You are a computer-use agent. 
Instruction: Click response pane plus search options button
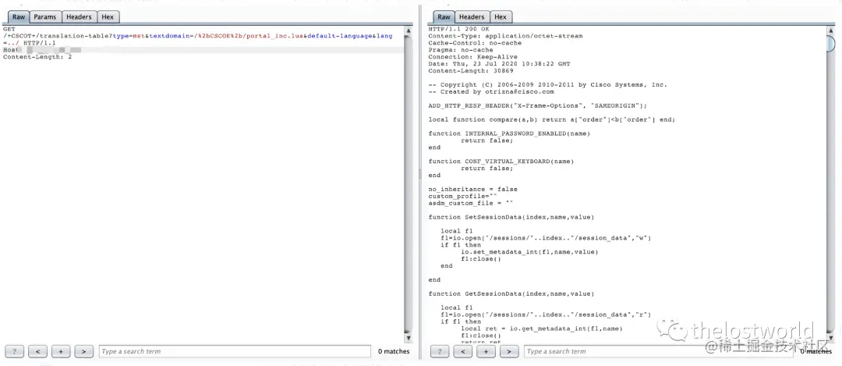coord(486,351)
